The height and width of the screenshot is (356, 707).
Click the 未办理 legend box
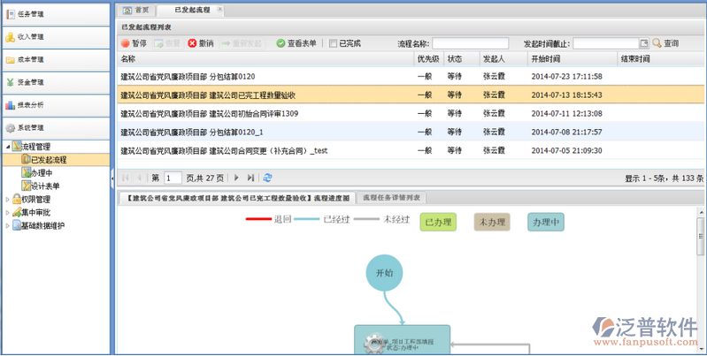[492, 223]
